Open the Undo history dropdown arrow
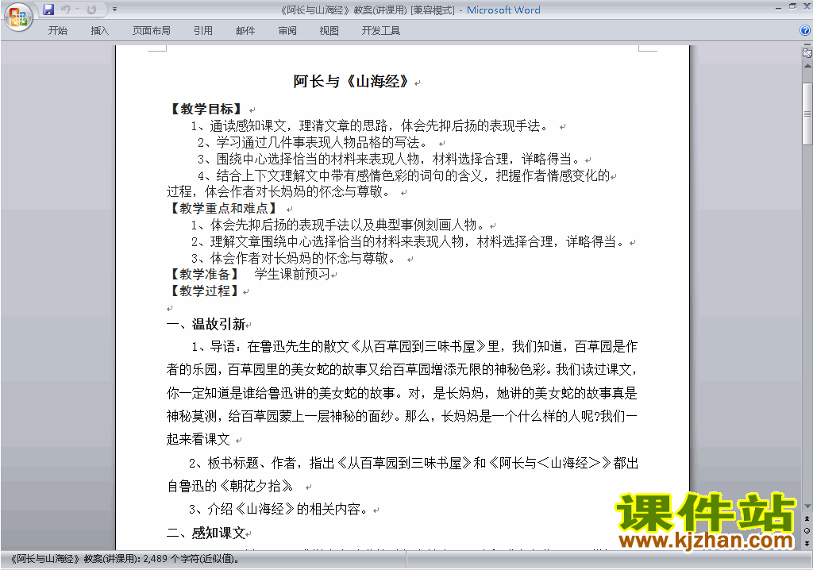 tap(77, 10)
